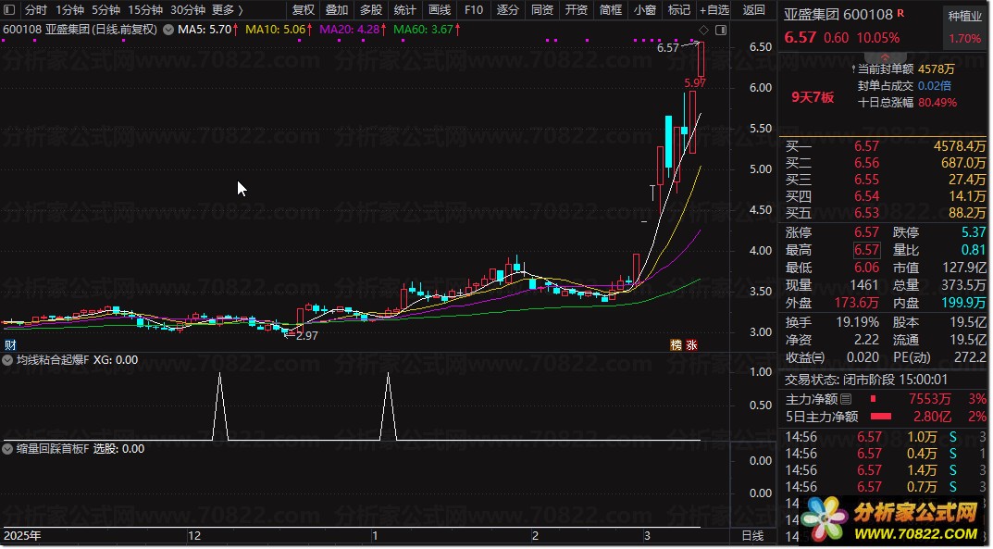Click the 十日总涨幅 80.49% value
The width and height of the screenshot is (993, 549).
[x=937, y=103]
